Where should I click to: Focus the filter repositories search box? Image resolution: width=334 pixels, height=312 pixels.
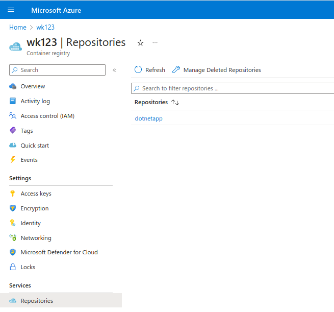[233, 88]
